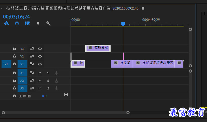The width and height of the screenshot is (207, 122).
Task: Hide track V2 output eye
Action: 40,56
